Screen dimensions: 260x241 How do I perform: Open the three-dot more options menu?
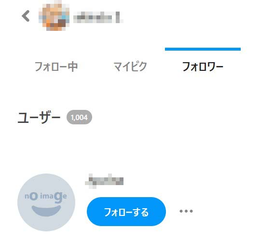(x=186, y=211)
